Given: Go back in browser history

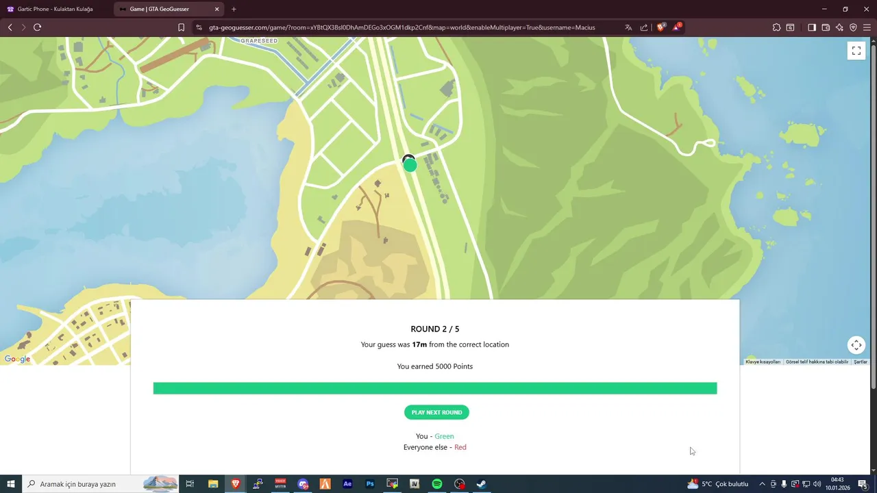Looking at the screenshot, I should point(10,27).
